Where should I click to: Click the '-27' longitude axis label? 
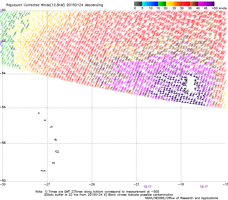47,184
